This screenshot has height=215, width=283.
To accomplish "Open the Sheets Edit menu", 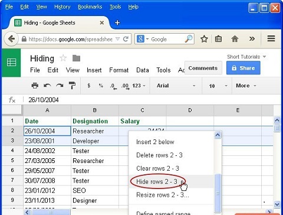I will pos(52,70).
